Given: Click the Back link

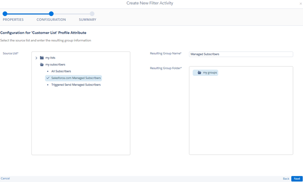Looking at the screenshot, I should click(x=286, y=178).
